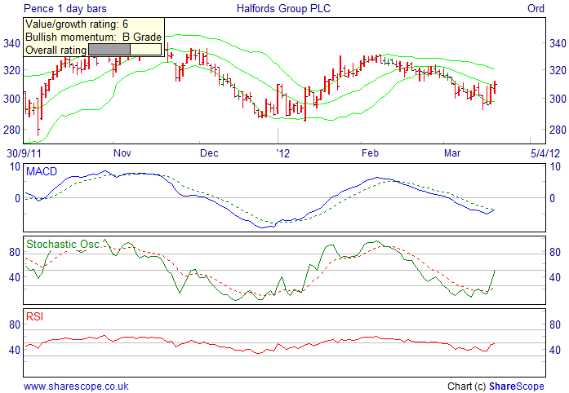Click the RSI indicator label
The height and width of the screenshot is (393, 569).
(35, 316)
